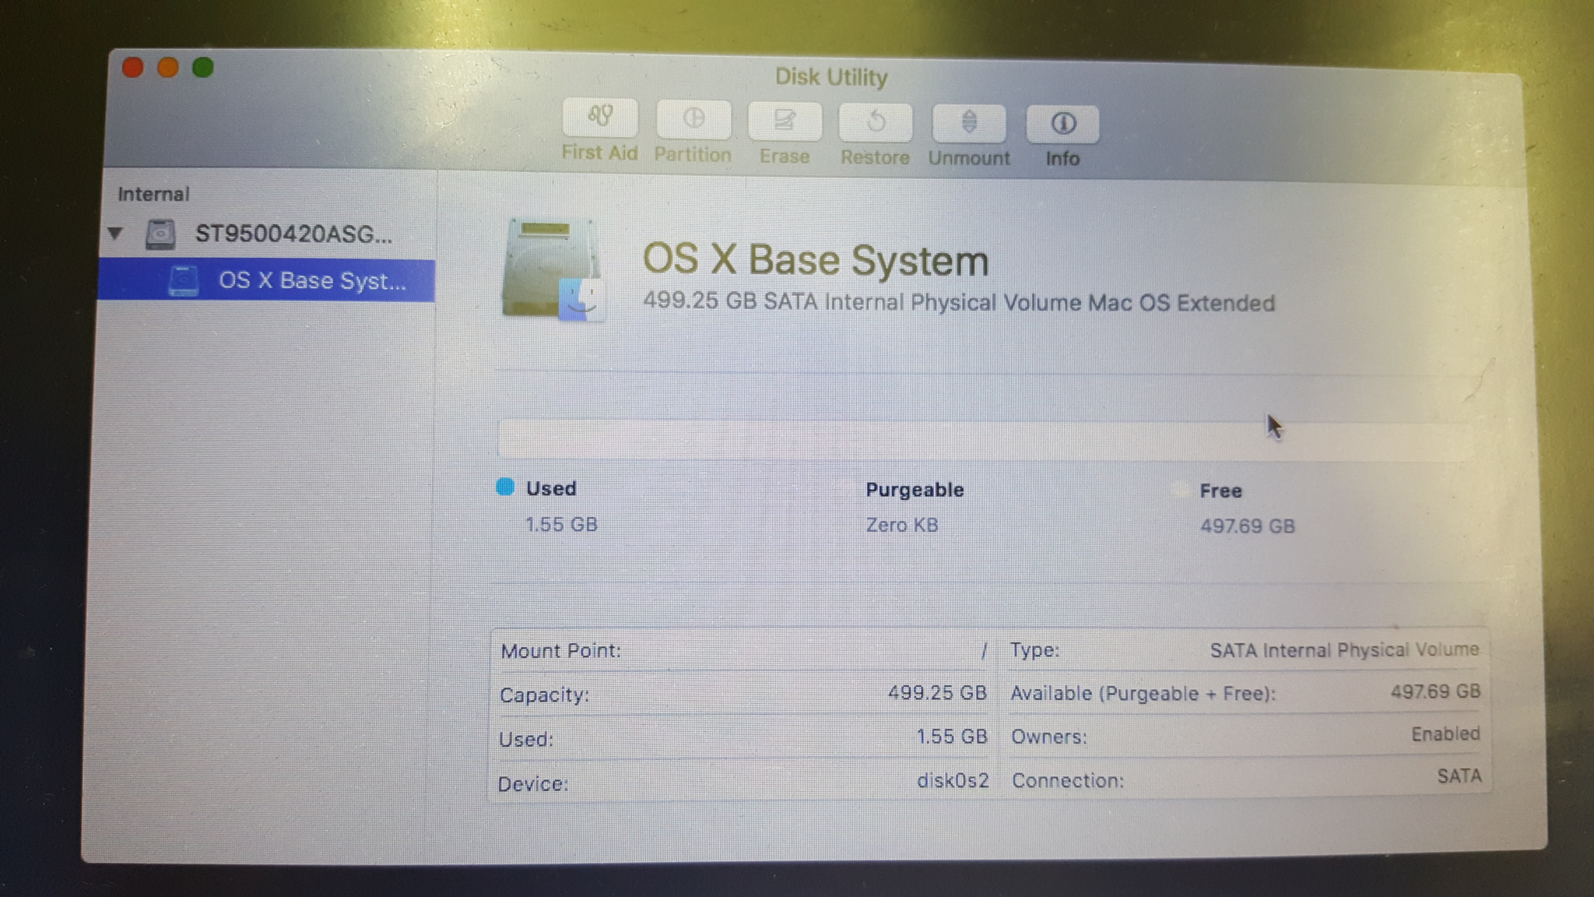
Task: Zoom the window with the green button
Action: click(203, 68)
